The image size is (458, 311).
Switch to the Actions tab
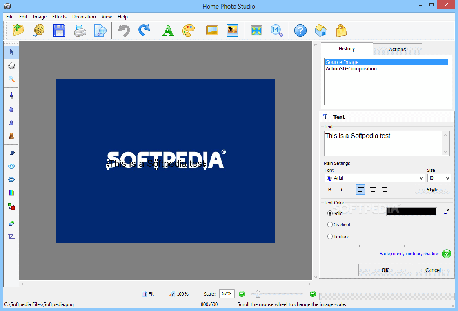pyautogui.click(x=397, y=49)
